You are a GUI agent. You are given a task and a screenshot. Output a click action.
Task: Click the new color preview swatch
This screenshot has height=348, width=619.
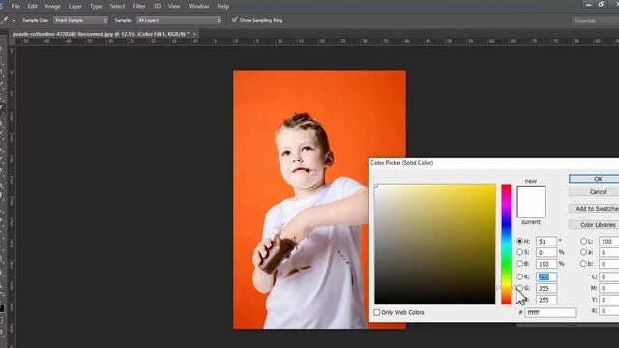click(531, 193)
